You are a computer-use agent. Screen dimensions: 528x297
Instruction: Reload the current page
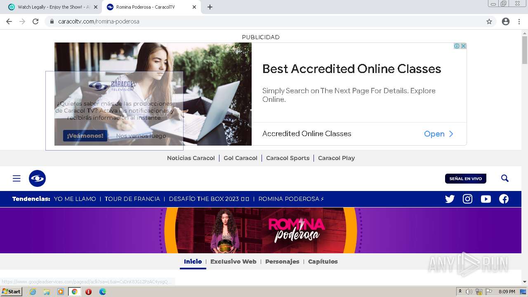point(35,21)
